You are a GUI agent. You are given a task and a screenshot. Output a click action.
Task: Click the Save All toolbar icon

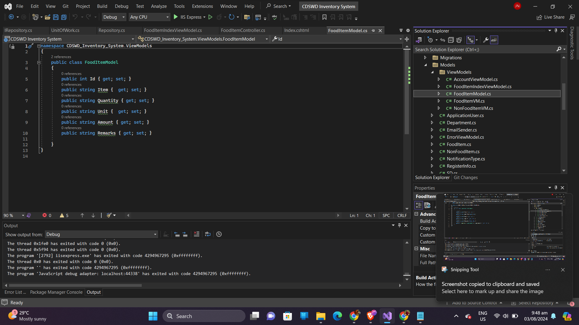(x=64, y=17)
